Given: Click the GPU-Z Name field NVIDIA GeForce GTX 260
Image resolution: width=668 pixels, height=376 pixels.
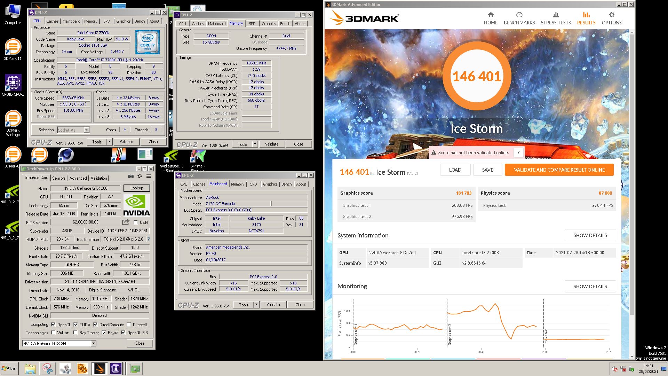Looking at the screenshot, I should tap(86, 188).
